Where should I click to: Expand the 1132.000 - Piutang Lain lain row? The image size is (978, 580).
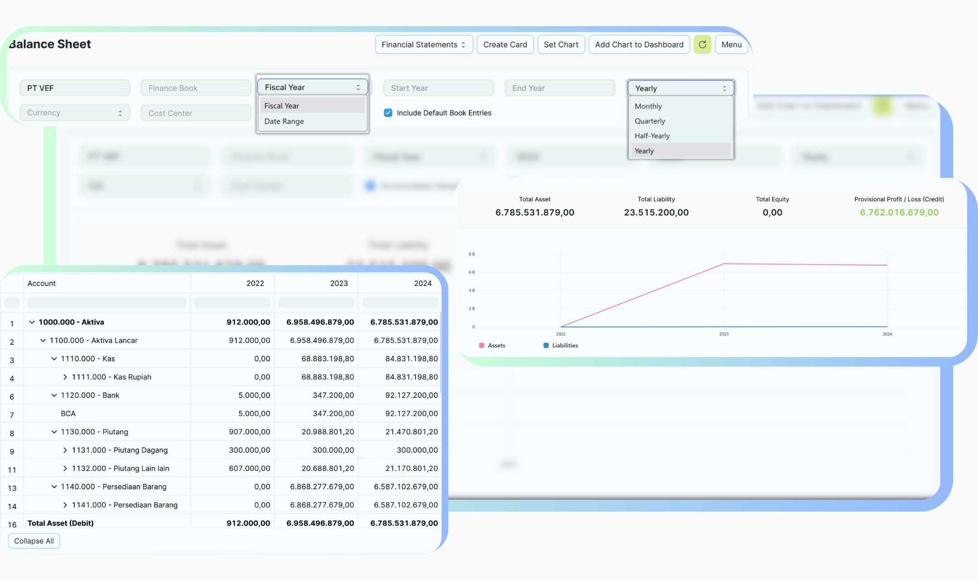(65, 468)
